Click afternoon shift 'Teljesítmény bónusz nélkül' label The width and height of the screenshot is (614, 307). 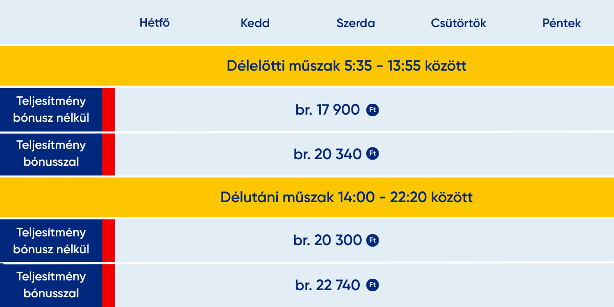click(51, 240)
